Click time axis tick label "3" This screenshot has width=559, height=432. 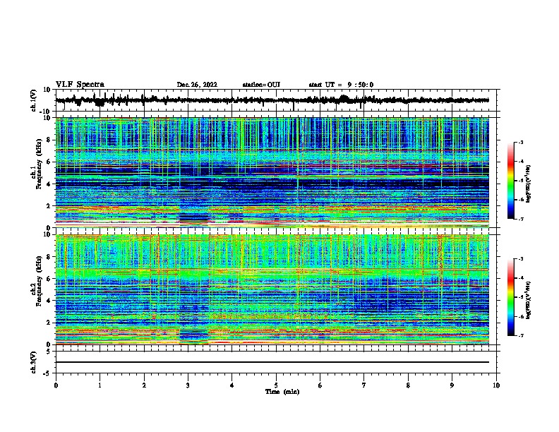point(188,385)
